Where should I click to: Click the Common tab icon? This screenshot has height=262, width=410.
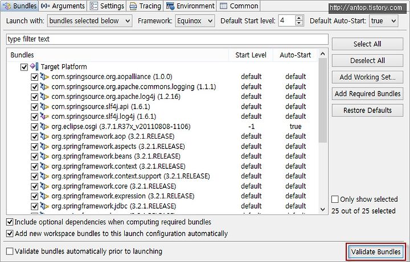223,6
